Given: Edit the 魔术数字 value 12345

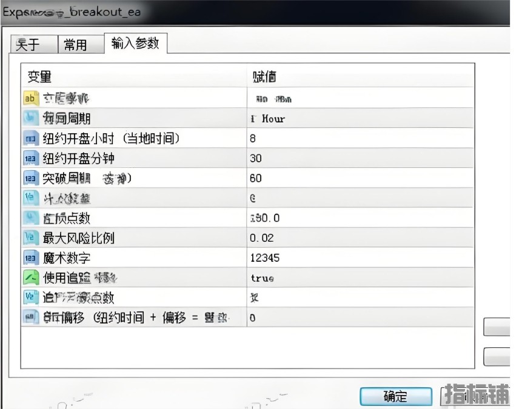Looking at the screenshot, I should [360, 258].
